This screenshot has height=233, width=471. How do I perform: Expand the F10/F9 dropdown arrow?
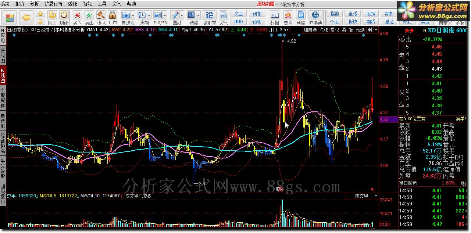pyautogui.click(x=165, y=15)
